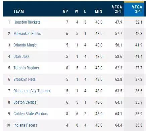Open the Utah Jazz team link
Image resolution: width=146 pixels, height=131 pixels.
(21, 57)
